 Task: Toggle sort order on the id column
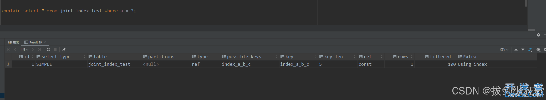click(x=32, y=57)
